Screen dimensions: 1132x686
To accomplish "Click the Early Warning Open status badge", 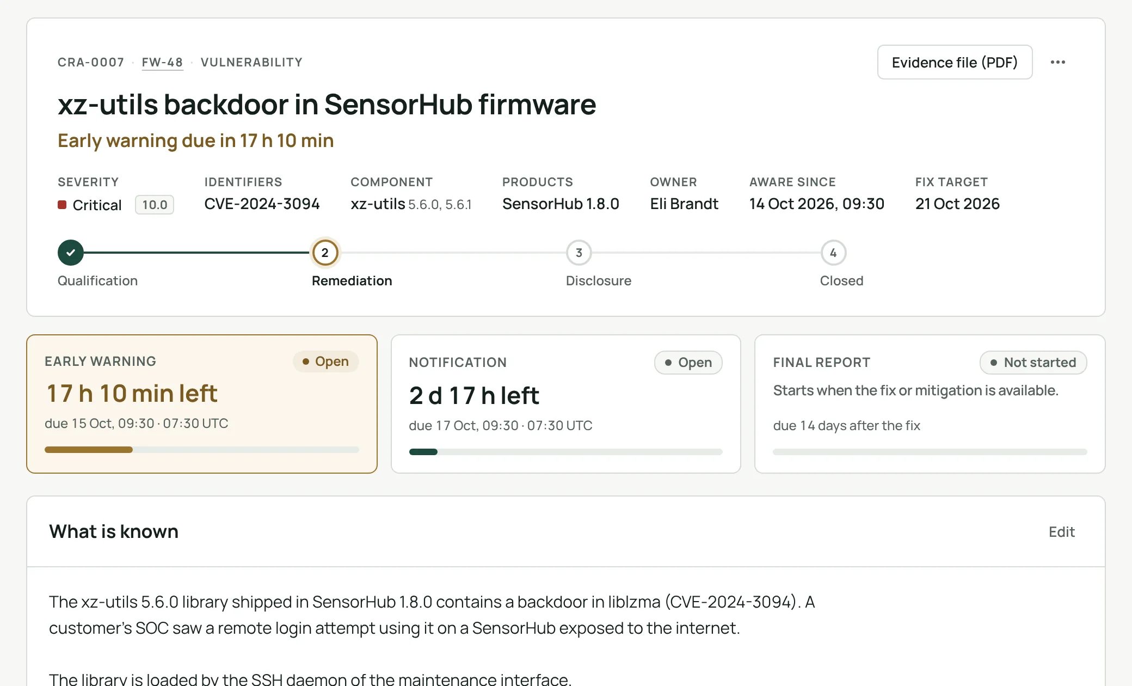I will (x=325, y=362).
